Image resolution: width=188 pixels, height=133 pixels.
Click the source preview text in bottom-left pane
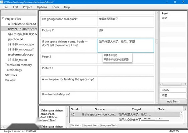point(52,115)
